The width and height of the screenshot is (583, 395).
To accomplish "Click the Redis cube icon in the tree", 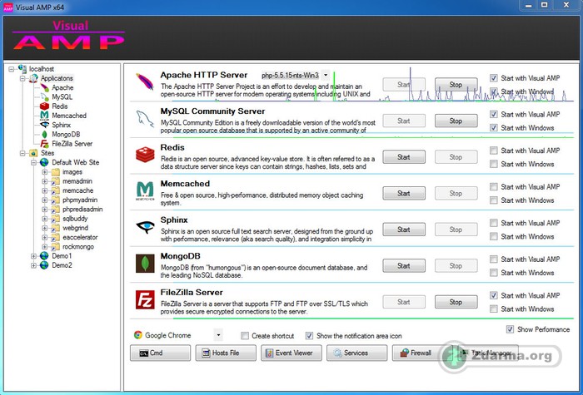I will click(44, 106).
